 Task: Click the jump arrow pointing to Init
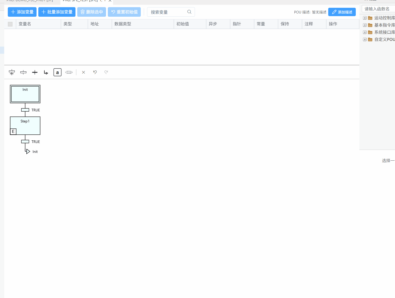[28, 151]
